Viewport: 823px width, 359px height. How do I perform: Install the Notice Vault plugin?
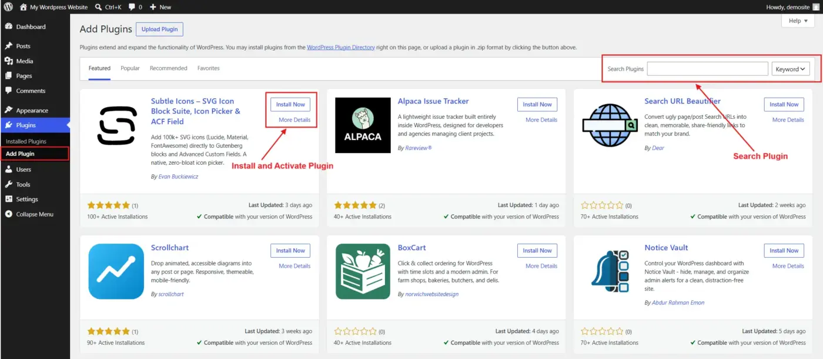[x=784, y=250]
